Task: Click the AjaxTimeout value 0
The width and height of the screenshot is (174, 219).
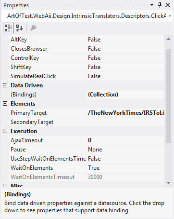Action: coord(125,140)
